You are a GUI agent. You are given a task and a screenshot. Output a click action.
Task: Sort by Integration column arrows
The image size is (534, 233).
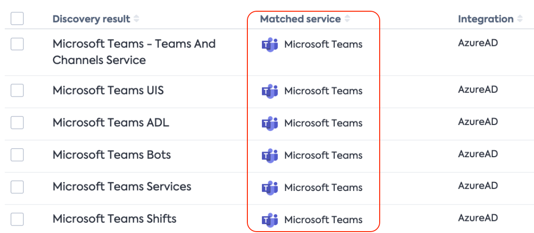point(520,19)
